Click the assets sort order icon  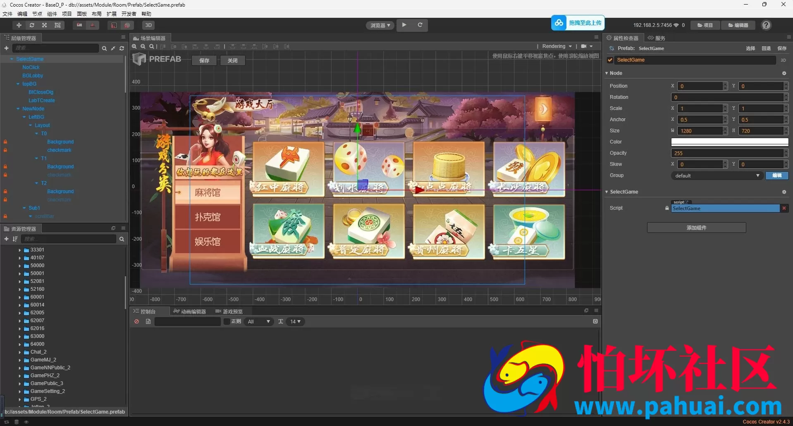(x=15, y=239)
